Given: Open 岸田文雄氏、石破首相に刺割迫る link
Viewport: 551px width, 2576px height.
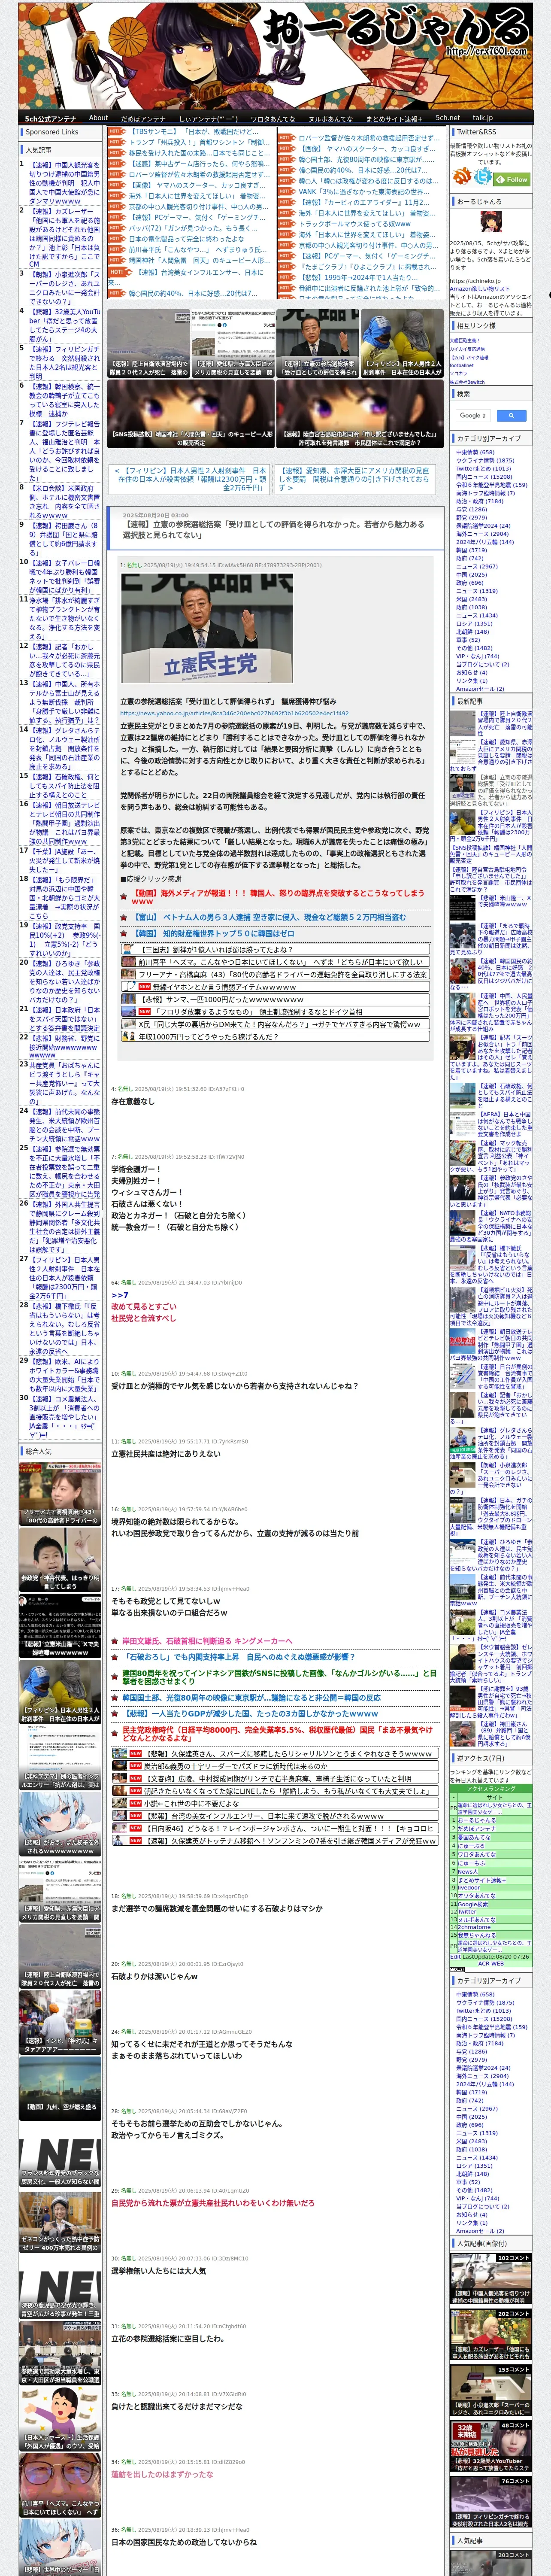Looking at the screenshot, I should click(x=207, y=1640).
